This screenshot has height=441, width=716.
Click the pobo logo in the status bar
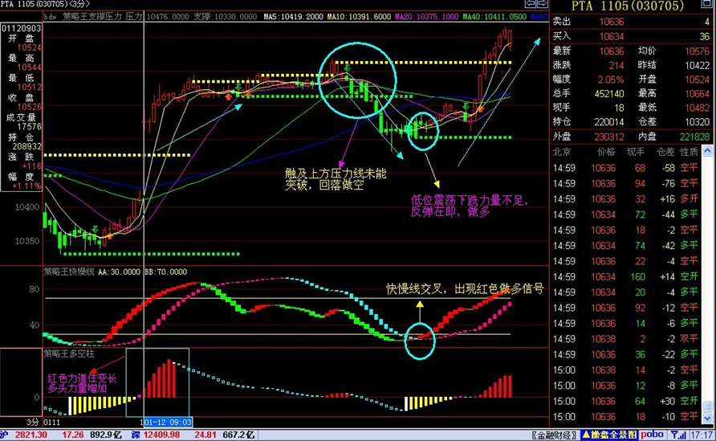point(652,435)
